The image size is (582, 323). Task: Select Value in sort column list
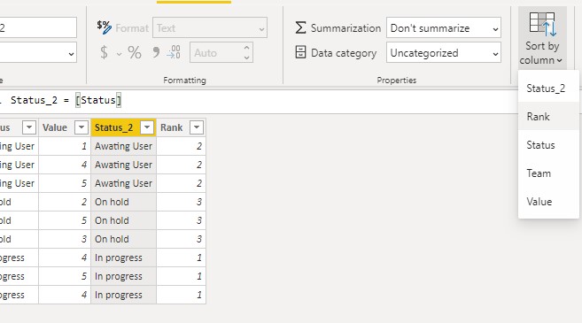[548, 202]
